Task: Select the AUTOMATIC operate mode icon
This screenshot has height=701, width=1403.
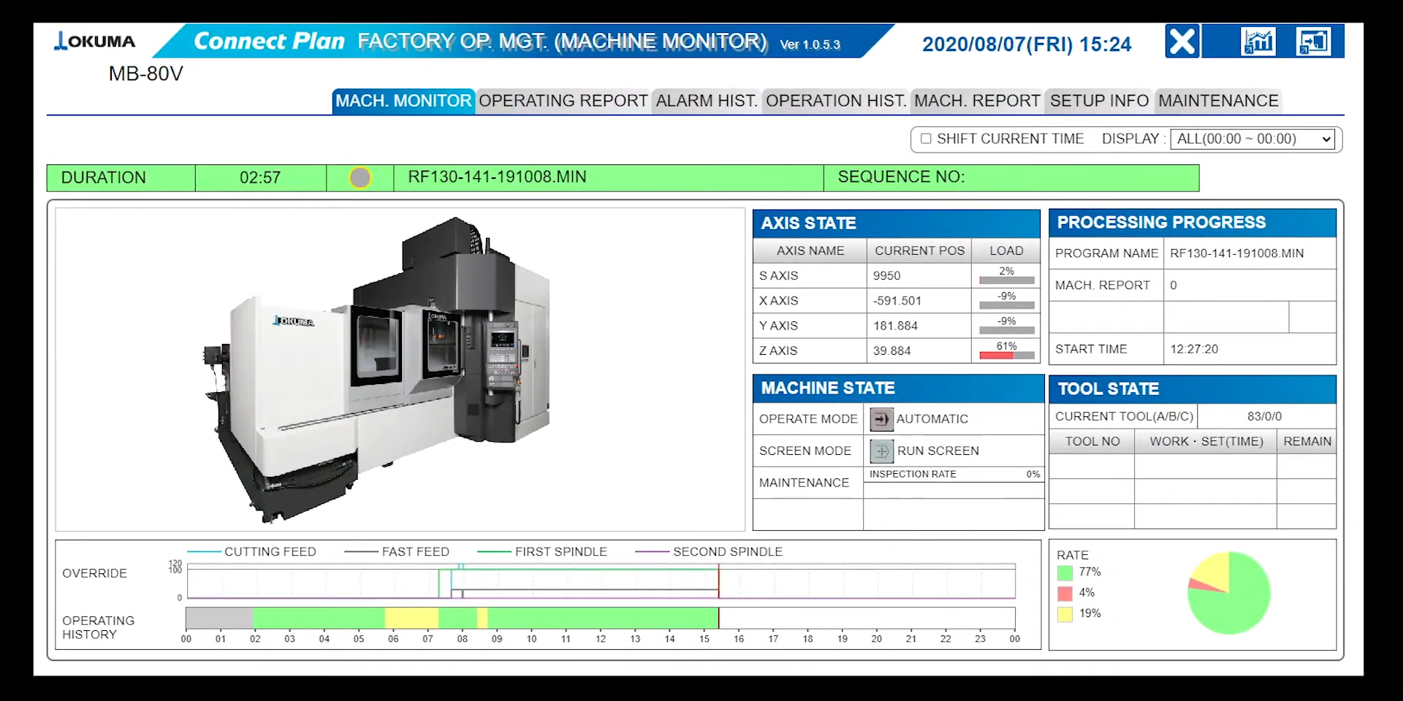Action: (x=881, y=418)
